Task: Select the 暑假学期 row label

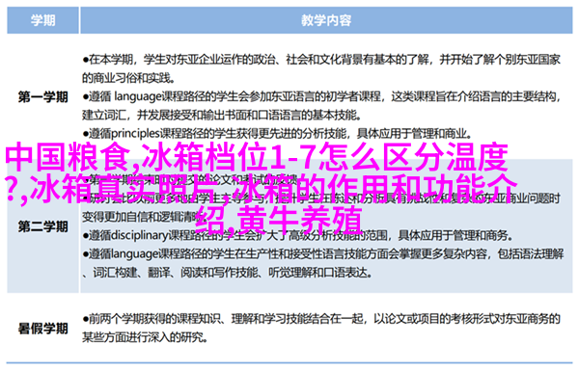Action: click(x=42, y=328)
